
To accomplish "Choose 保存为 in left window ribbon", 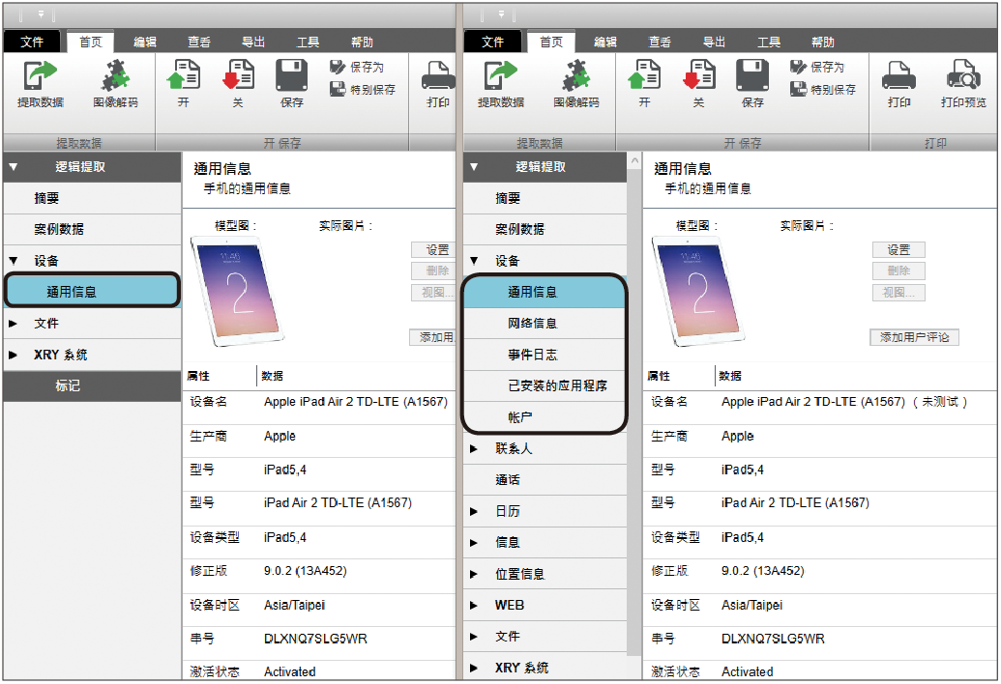I will [x=358, y=67].
